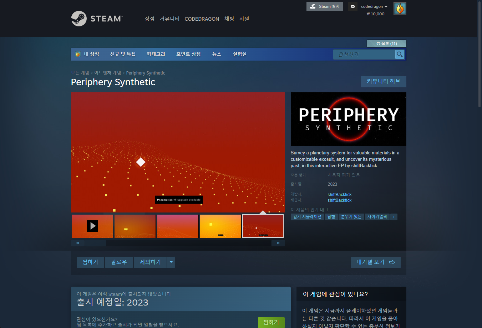Image resolution: width=482 pixels, height=328 pixels.
Task: Play the trailer video thumbnail
Action: [92, 226]
